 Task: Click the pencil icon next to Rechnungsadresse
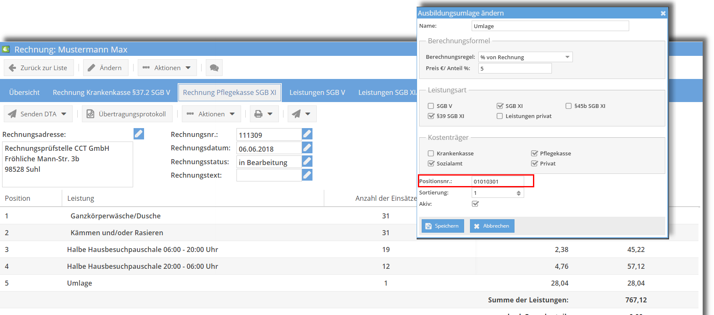click(139, 134)
